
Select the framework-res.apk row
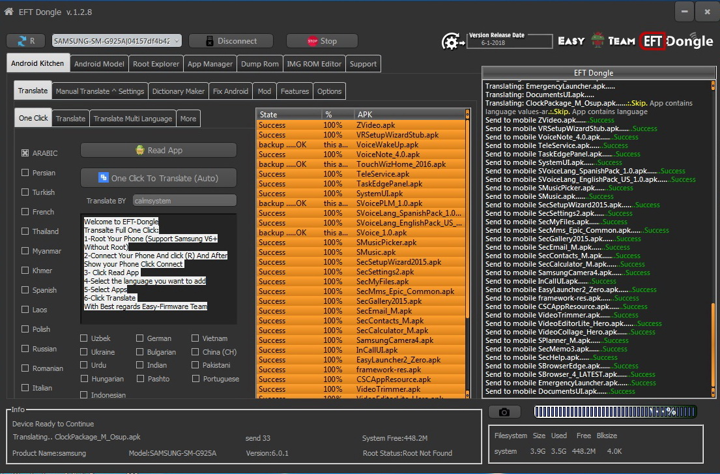[361, 369]
